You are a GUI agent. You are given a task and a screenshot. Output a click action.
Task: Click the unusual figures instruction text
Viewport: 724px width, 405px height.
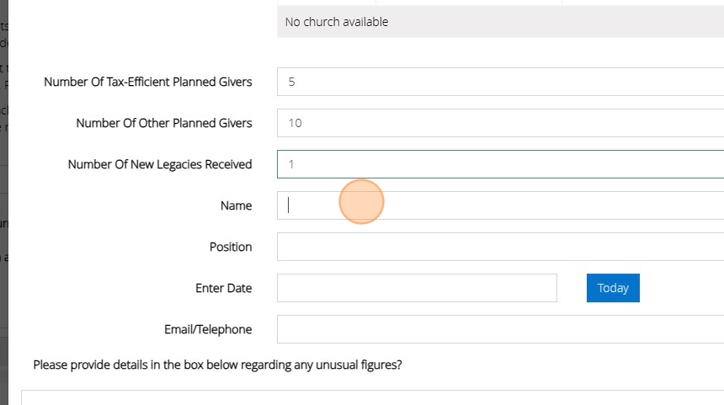217,365
